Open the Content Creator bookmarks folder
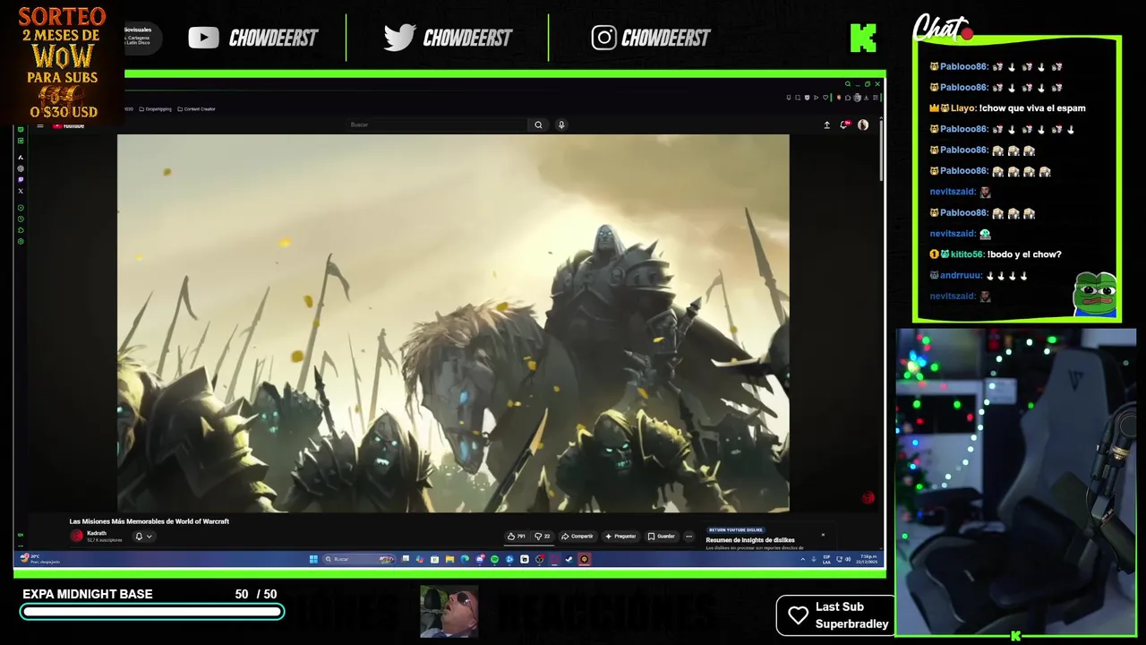Screen dimensions: 1146x645 (x=196, y=108)
